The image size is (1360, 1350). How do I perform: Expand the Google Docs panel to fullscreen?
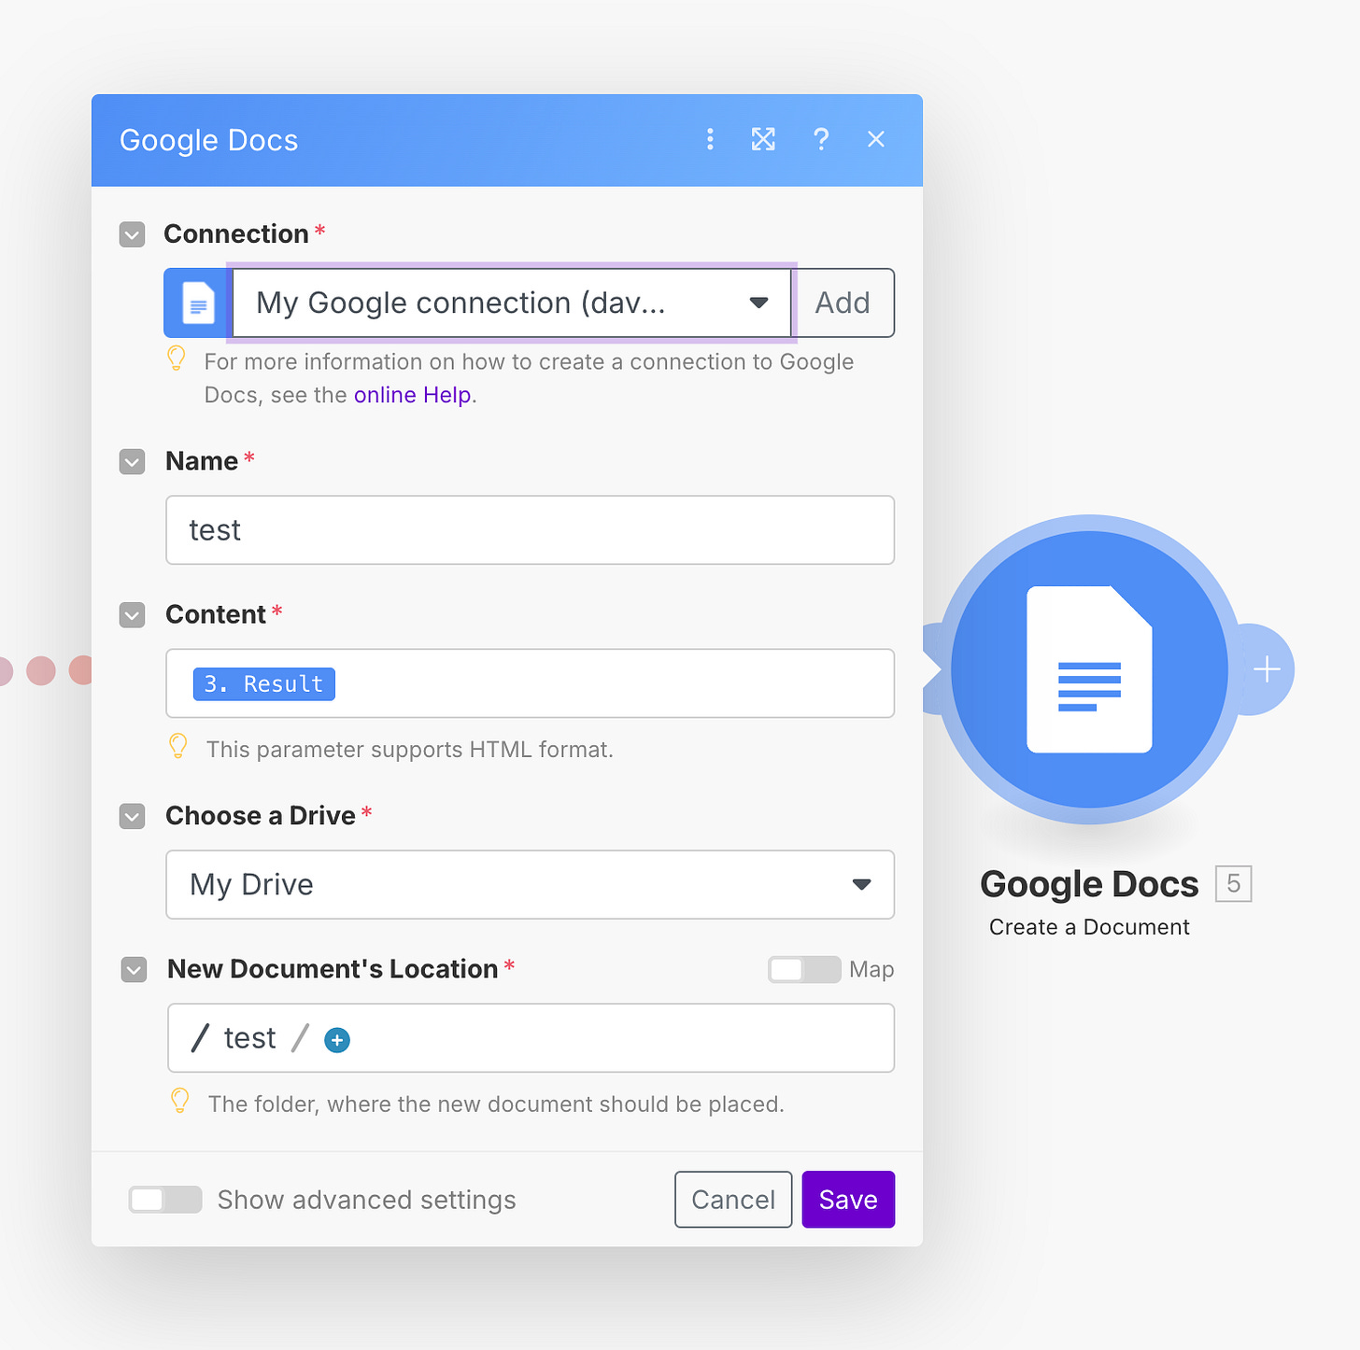point(764,139)
